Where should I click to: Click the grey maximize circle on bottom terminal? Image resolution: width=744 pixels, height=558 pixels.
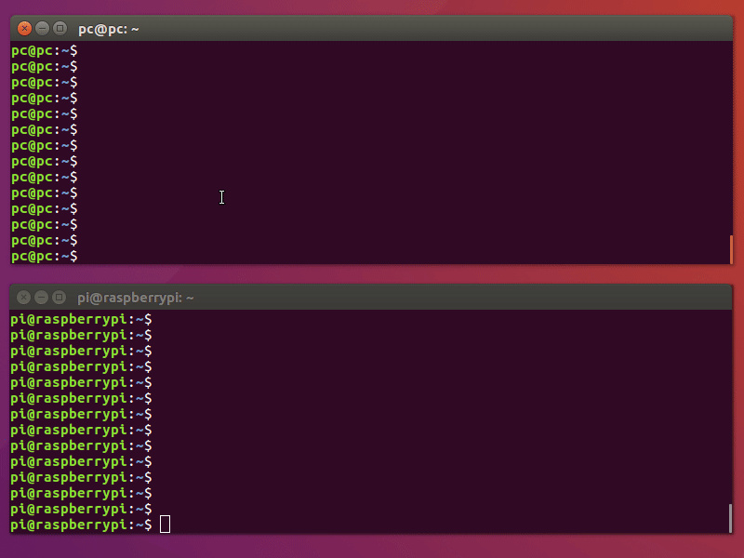coord(59,298)
